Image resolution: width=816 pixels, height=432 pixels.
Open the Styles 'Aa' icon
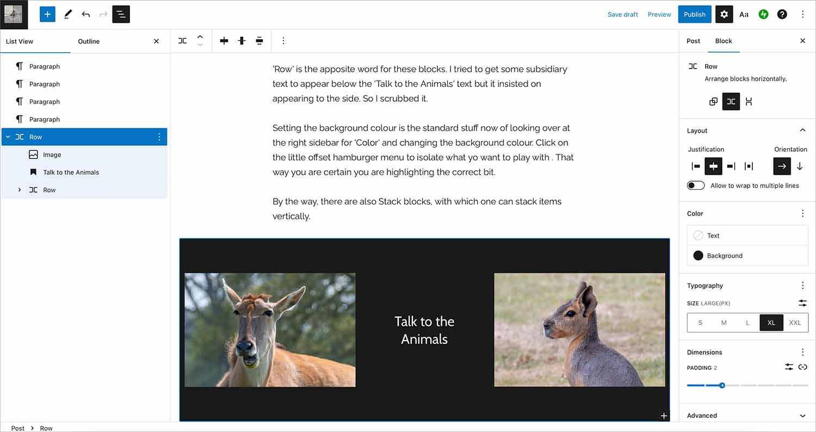click(744, 15)
